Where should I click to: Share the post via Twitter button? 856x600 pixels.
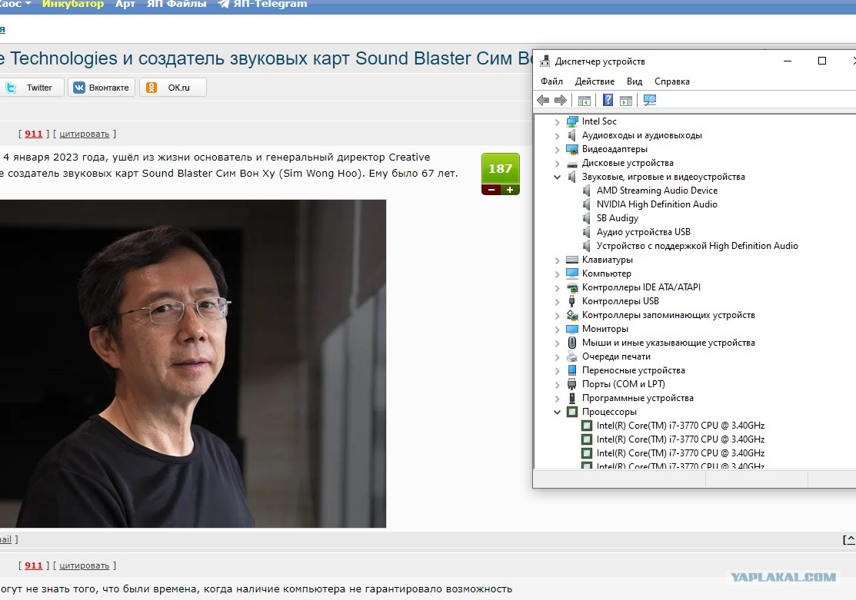pos(32,88)
